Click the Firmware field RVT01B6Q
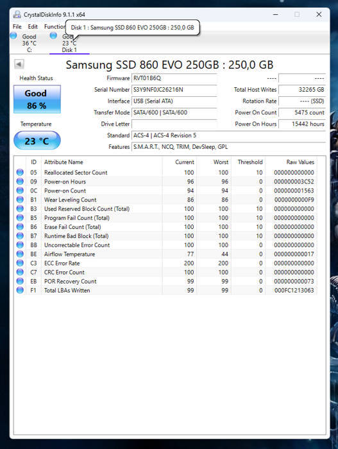The height and width of the screenshot is (449, 338). coord(174,78)
